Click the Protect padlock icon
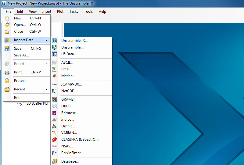Screen dimensions: 244x165 (7, 81)
